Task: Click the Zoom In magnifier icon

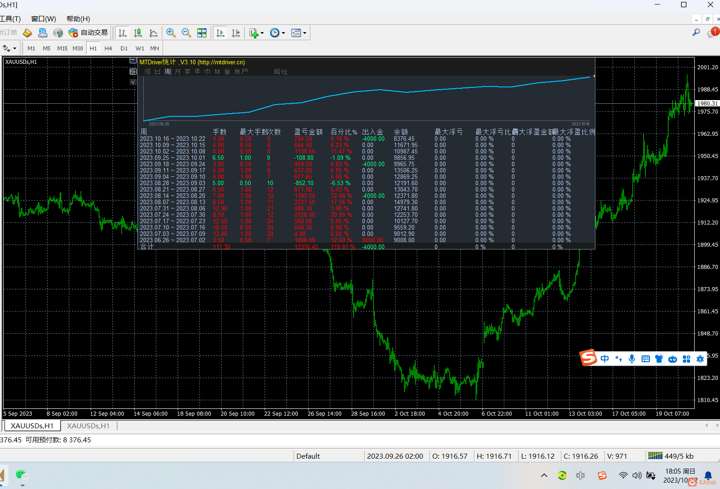Action: pos(171,33)
